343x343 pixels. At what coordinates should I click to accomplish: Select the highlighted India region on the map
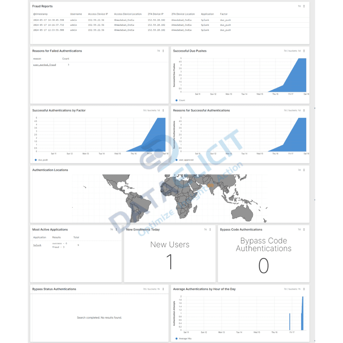click(210, 186)
